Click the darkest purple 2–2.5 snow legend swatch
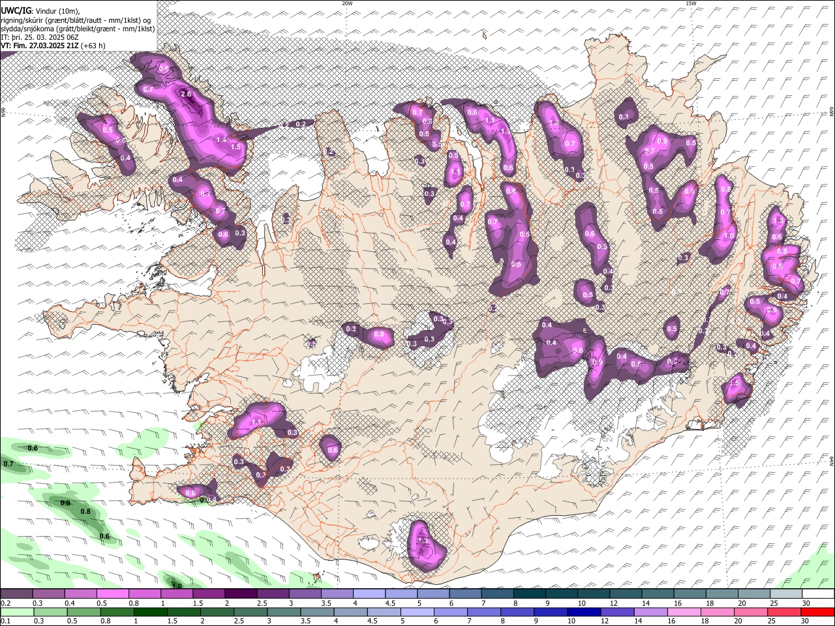The image size is (835, 626). [x=241, y=593]
